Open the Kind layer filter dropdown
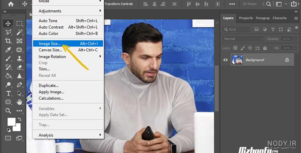The width and height of the screenshot is (301, 153). pos(236,29)
